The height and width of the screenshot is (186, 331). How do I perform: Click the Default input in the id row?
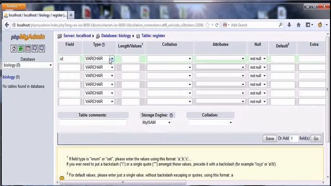coord(282,58)
